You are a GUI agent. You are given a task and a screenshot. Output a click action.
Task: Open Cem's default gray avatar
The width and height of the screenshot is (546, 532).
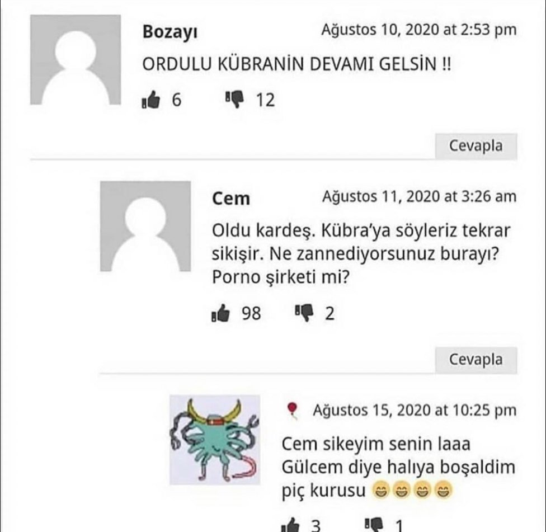(145, 227)
